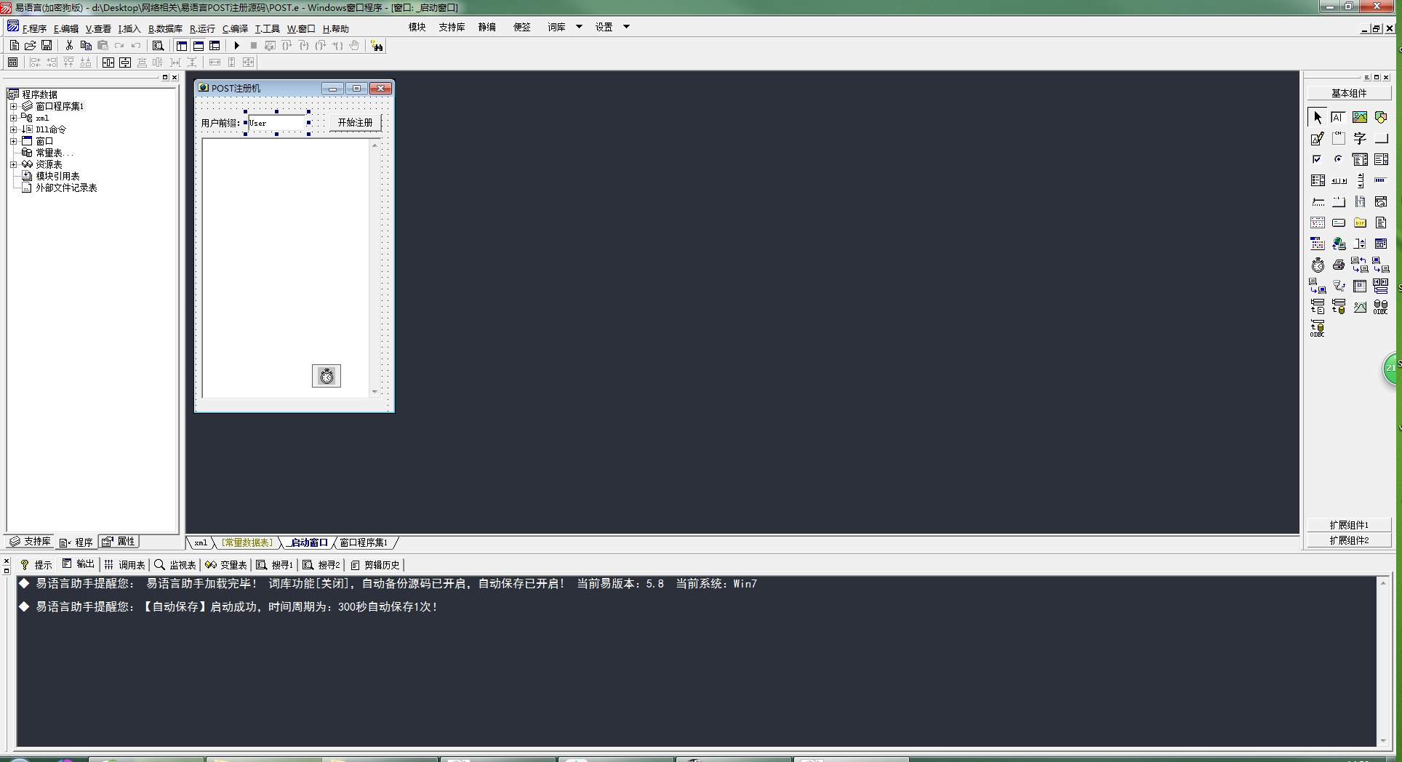Expand the Dll命令 tree node
Image resolution: width=1402 pixels, height=762 pixels.
click(13, 129)
